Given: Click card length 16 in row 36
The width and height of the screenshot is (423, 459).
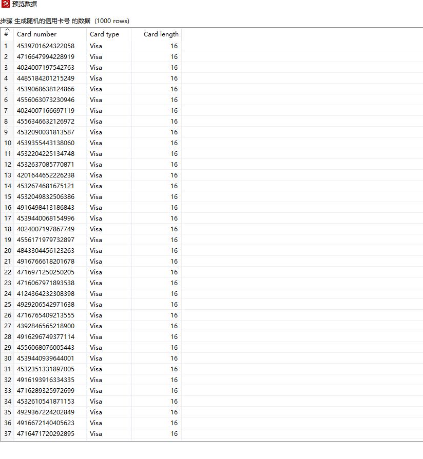Looking at the screenshot, I should pyautogui.click(x=175, y=423).
